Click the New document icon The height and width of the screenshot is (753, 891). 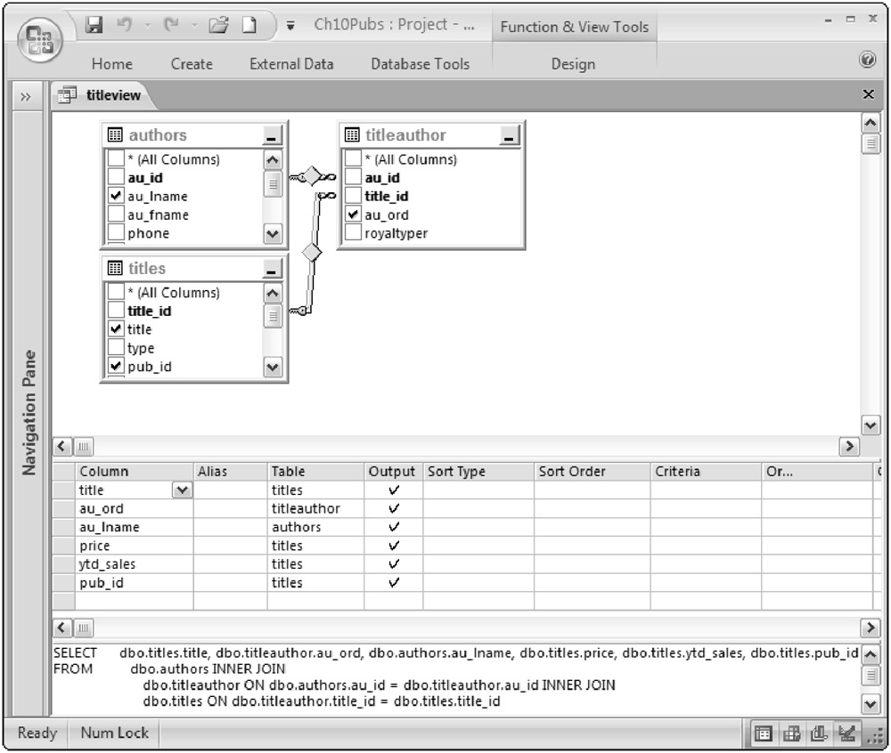(249, 26)
